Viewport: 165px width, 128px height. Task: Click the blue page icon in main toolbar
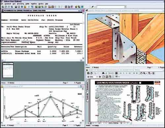coord(32,7)
